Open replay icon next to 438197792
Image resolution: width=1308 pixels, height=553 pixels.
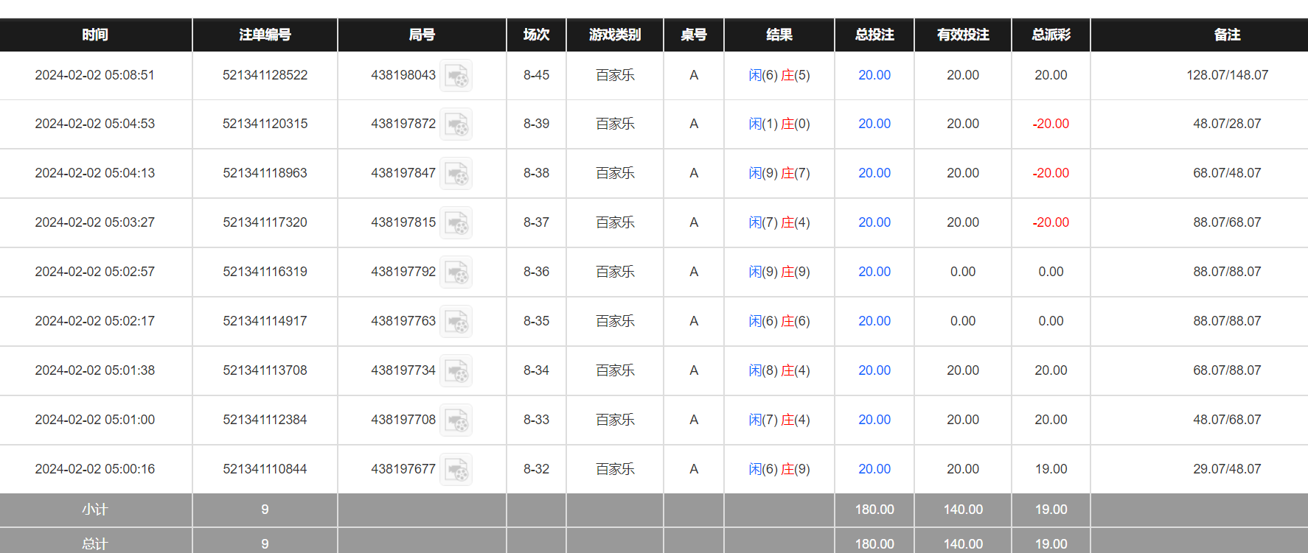click(456, 272)
